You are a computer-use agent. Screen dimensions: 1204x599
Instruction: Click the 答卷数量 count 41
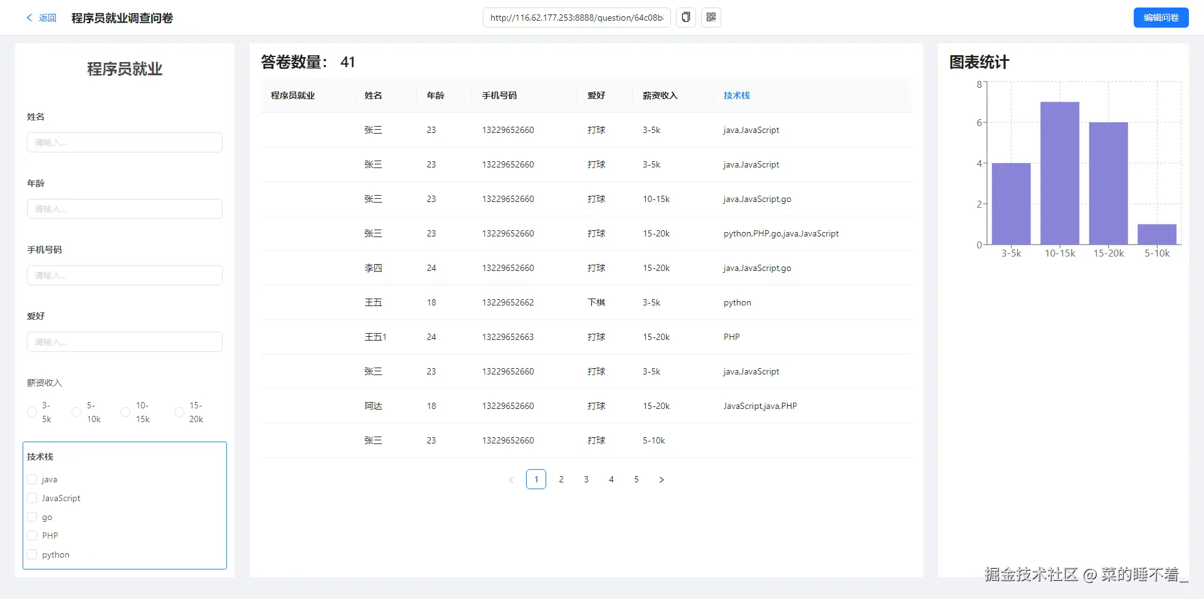347,62
